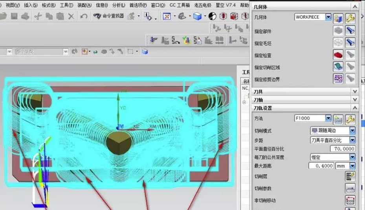Click the 指定检查 (Specify Check) geometry icon
Screen dimensions: 365x210
[x=338, y=55]
